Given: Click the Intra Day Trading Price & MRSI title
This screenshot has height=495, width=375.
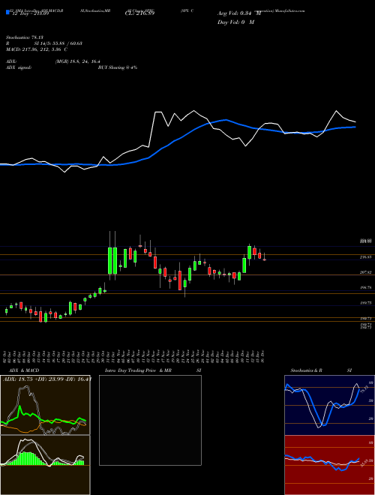Looking at the screenshot, I should coord(153,370).
